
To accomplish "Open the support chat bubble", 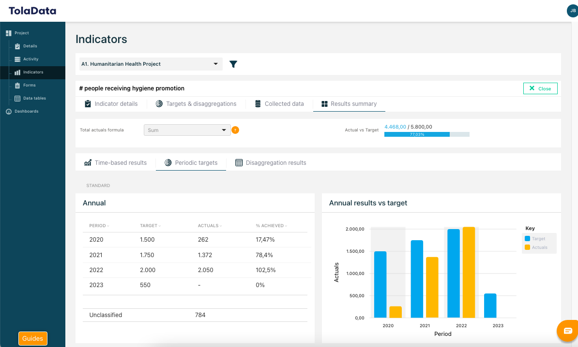I will pyautogui.click(x=567, y=331).
